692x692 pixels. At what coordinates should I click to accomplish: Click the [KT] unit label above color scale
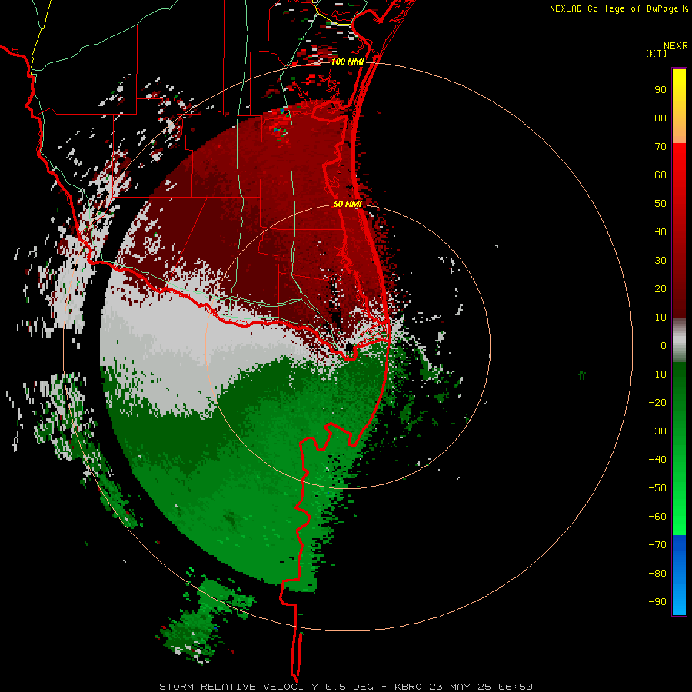pos(657,53)
